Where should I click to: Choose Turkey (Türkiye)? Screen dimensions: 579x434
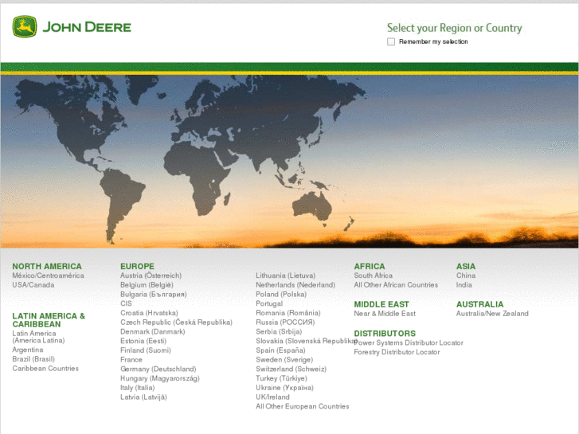click(281, 378)
